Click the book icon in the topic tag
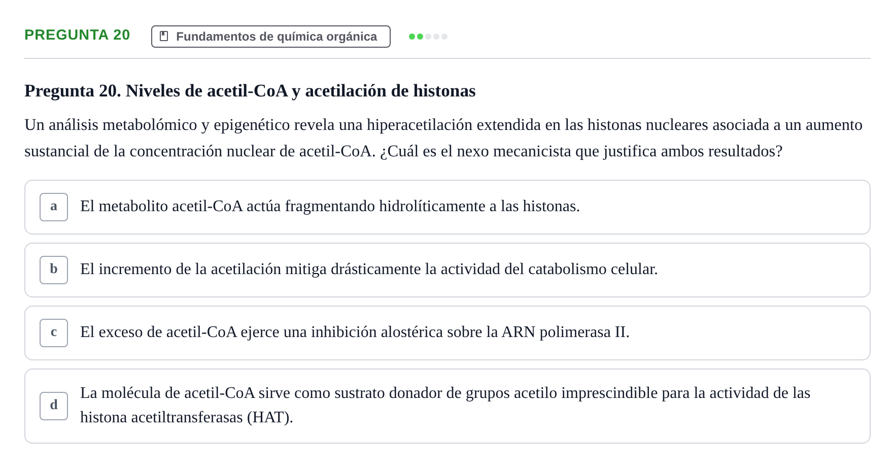 (x=164, y=37)
